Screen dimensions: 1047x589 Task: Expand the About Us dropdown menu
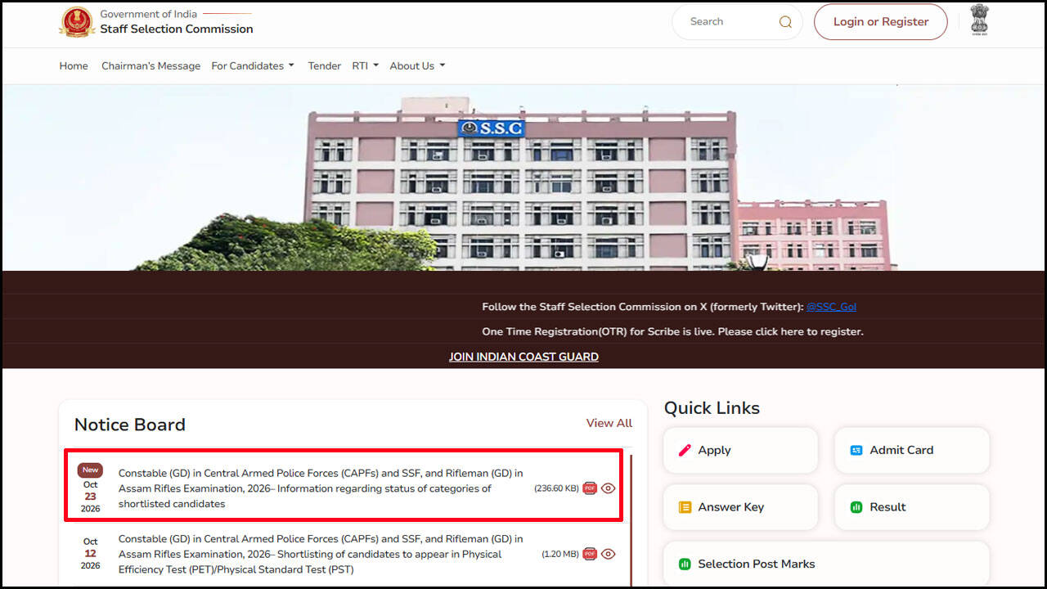pyautogui.click(x=417, y=66)
